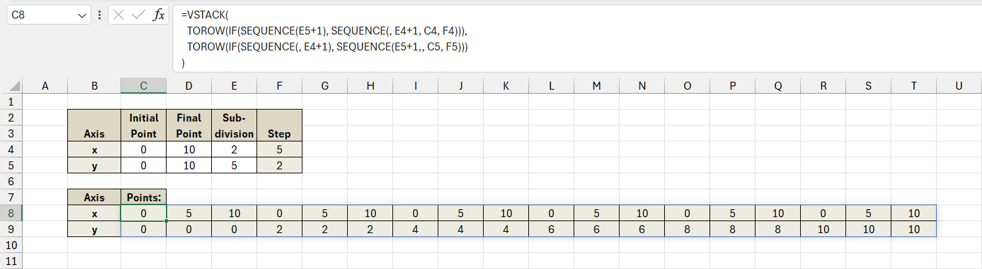Select column U header
The height and width of the screenshot is (269, 982).
[x=959, y=86]
